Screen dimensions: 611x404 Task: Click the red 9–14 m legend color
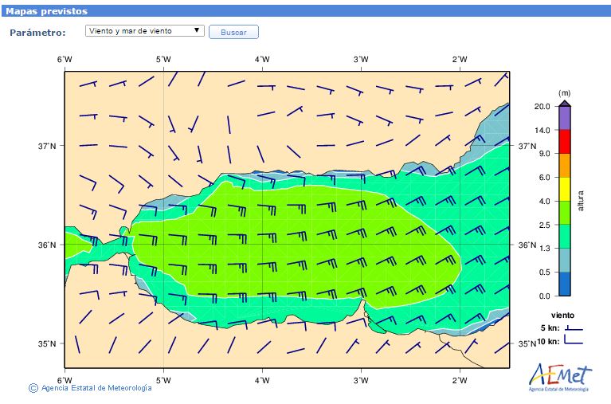[564, 141]
